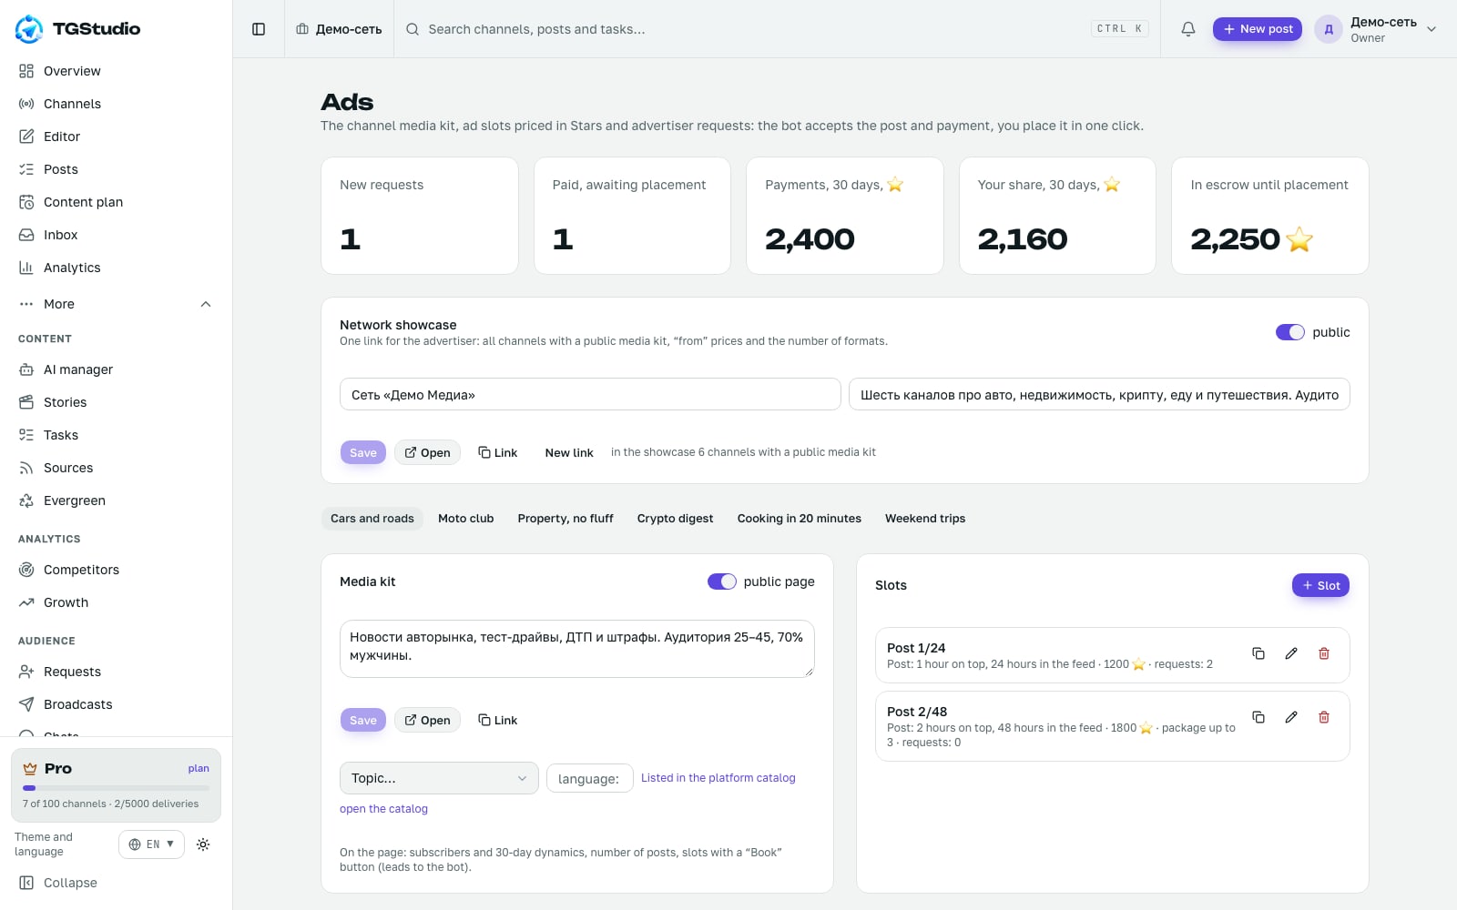The width and height of the screenshot is (1457, 910).
Task: Open the notifications bell
Action: [x=1188, y=29]
